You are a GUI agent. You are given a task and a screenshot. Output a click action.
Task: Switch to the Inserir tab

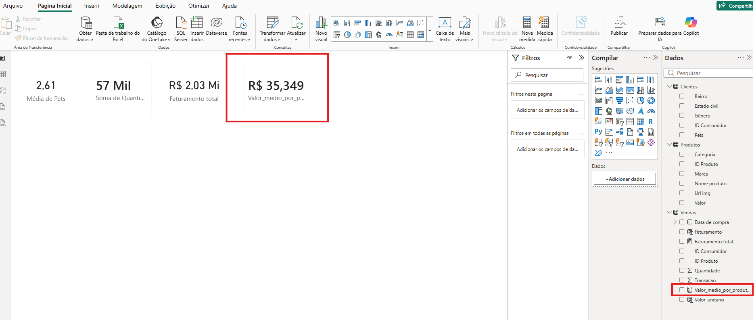tap(92, 6)
